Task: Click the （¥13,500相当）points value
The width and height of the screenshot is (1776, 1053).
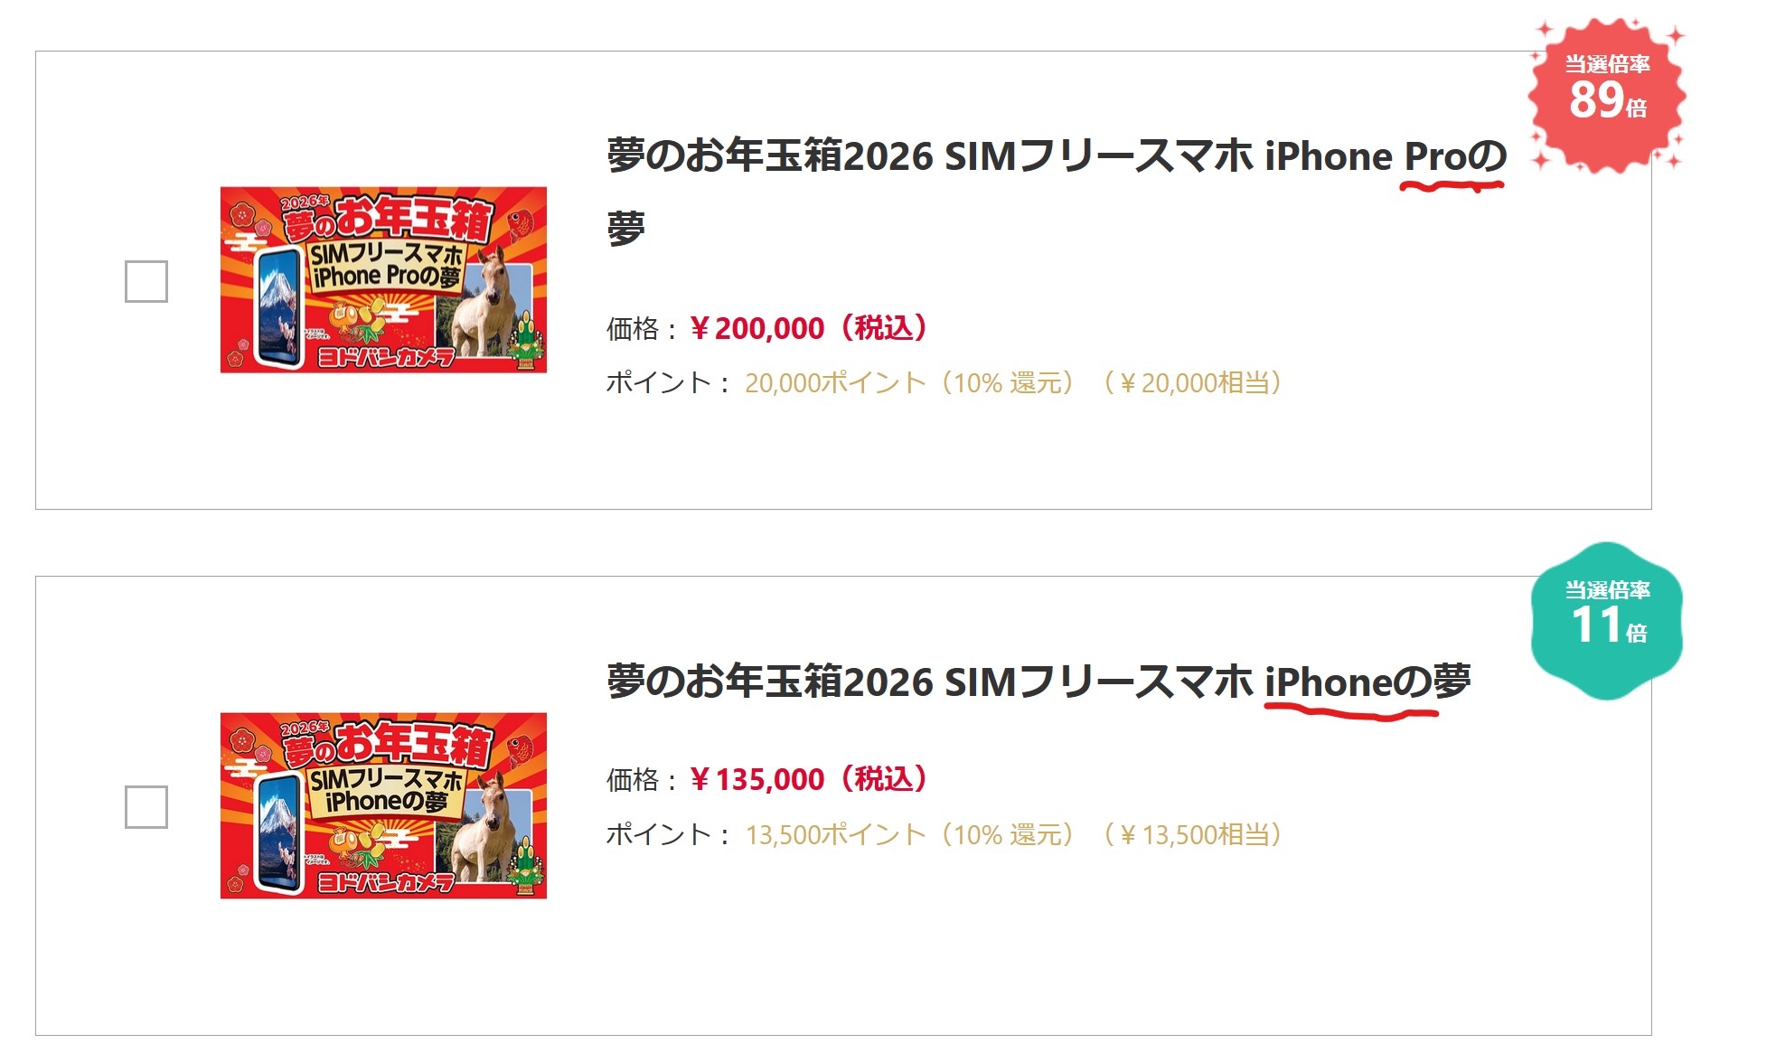Action: coord(1193,834)
